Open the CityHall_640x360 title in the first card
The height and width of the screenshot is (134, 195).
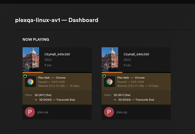(57, 54)
